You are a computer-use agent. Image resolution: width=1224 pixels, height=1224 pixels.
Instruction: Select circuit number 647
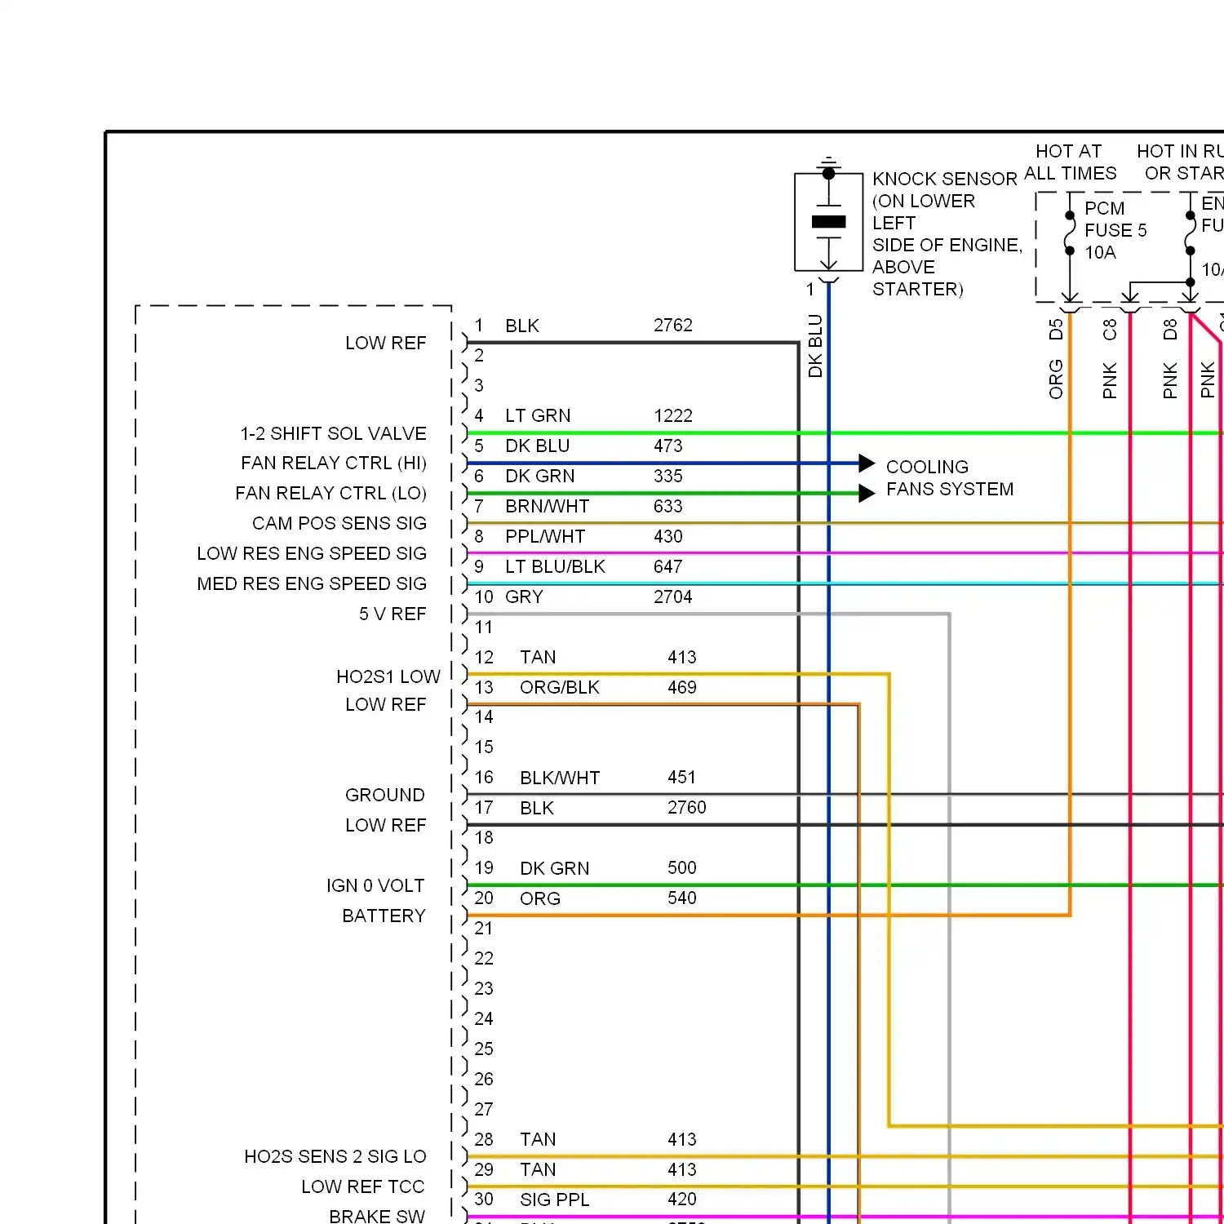click(667, 567)
